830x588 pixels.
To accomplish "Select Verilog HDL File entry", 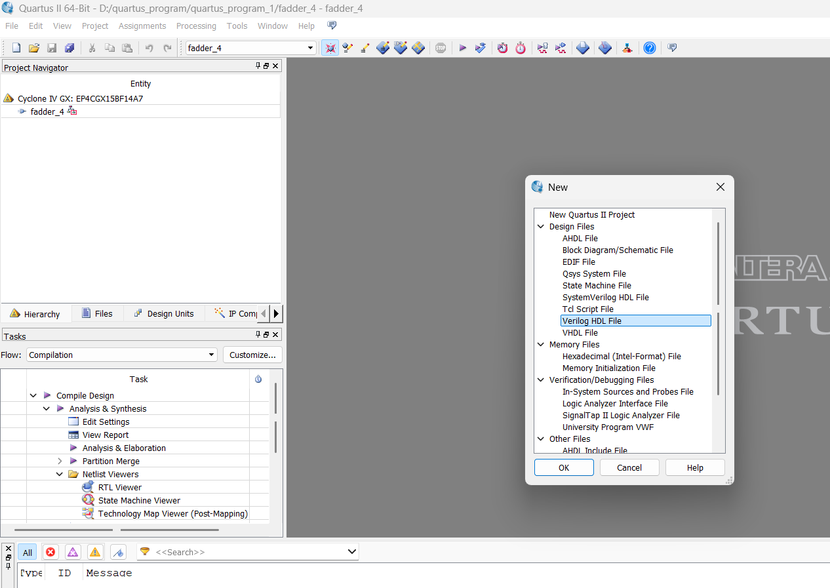I will pyautogui.click(x=636, y=321).
